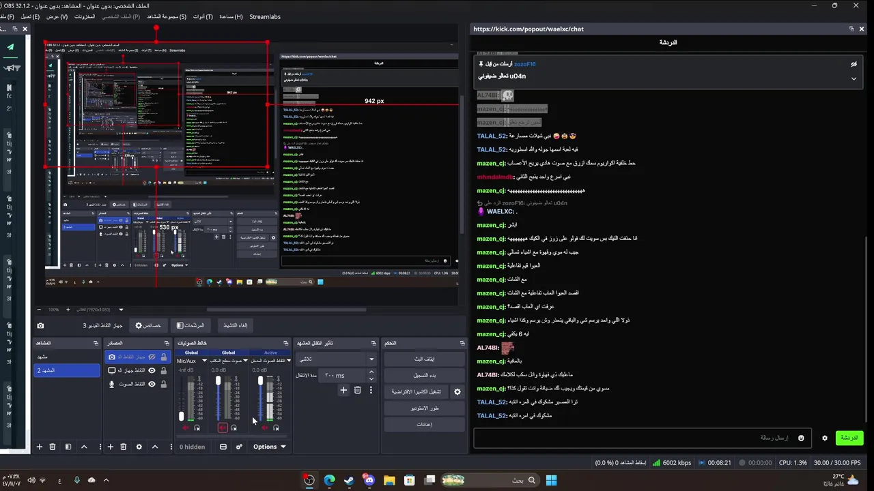This screenshot has height=491, width=874.
Task: Toggle audio mixer layout icon
Action: coord(223,447)
